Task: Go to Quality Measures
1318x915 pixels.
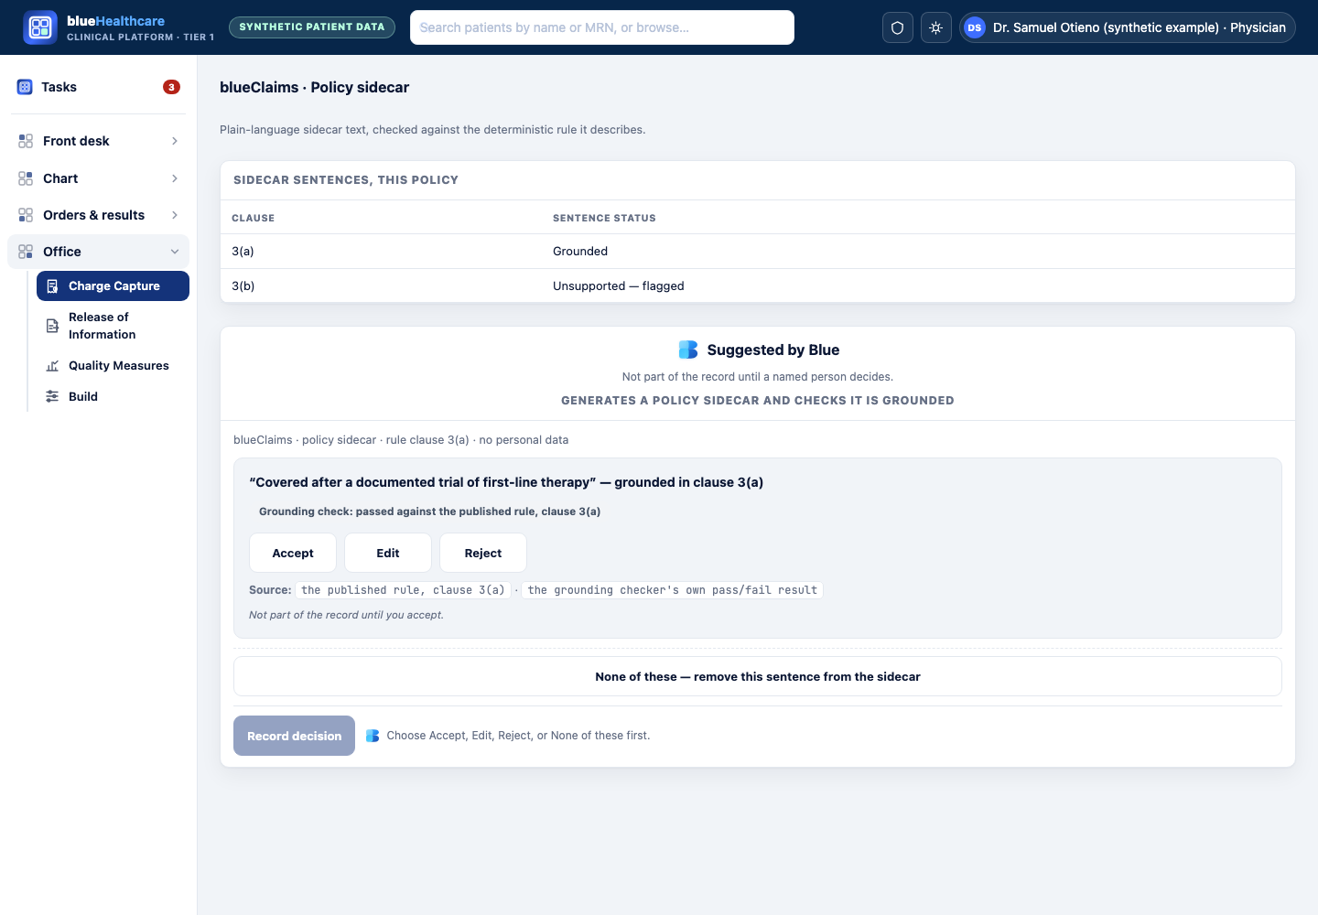Action: tap(113, 366)
